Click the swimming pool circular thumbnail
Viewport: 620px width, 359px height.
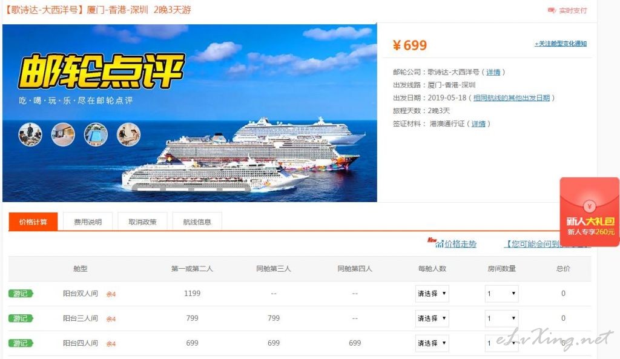click(96, 134)
